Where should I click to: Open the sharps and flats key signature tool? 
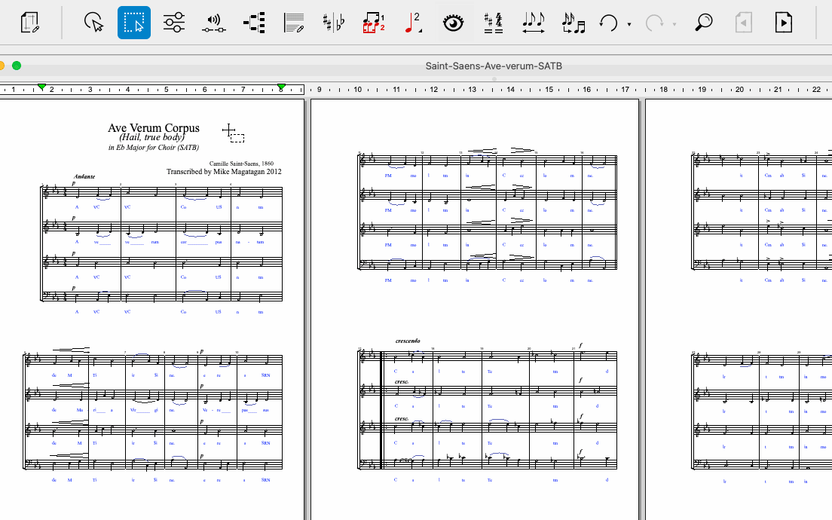pos(334,23)
